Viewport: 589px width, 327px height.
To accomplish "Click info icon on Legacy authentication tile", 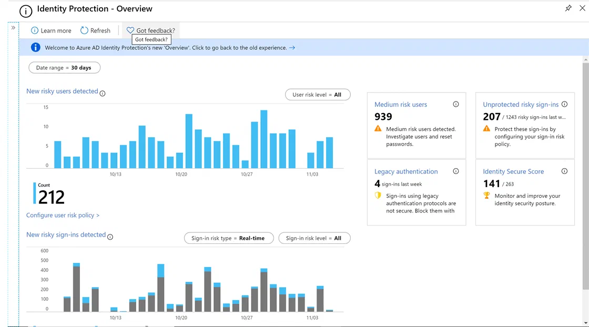I will [x=455, y=171].
